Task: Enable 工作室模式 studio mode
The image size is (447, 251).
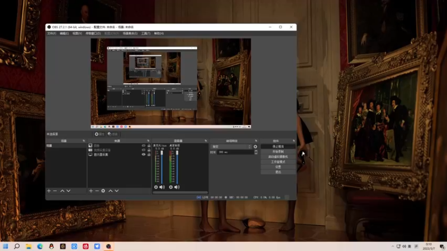Action: 278,162
